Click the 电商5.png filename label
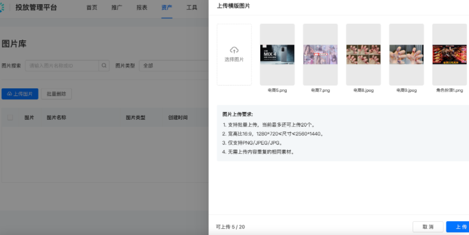Screen dimensions: 469x235 coord(277,90)
